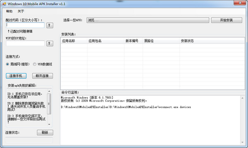Click the application icon in title bar
This screenshot has height=148, width=248.
coord(4,4)
